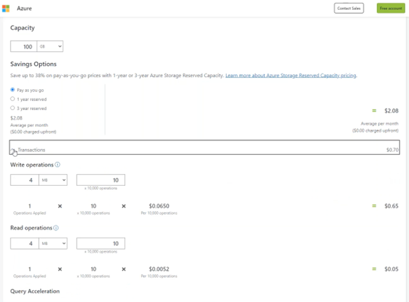The width and height of the screenshot is (409, 302).
Task: Click the Contact Sales button
Action: [349, 9]
